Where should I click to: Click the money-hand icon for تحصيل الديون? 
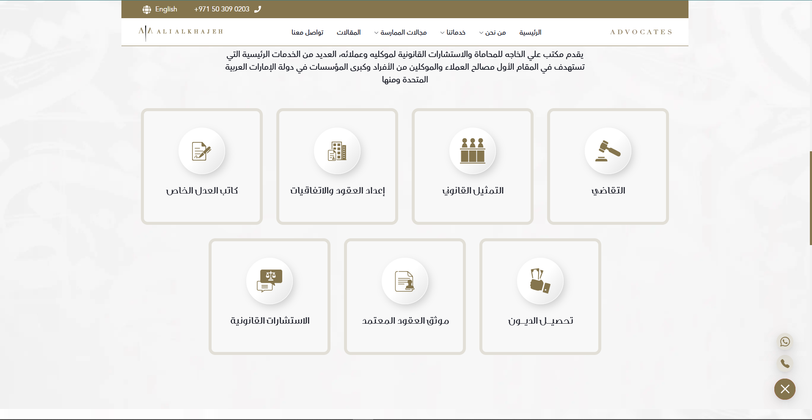point(540,281)
